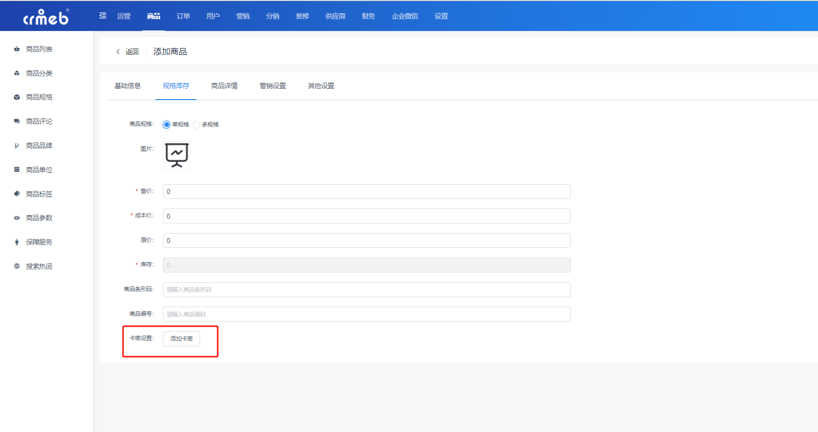818x432 pixels.
Task: Click the 商品评论 chat icon
Action: pyautogui.click(x=17, y=121)
